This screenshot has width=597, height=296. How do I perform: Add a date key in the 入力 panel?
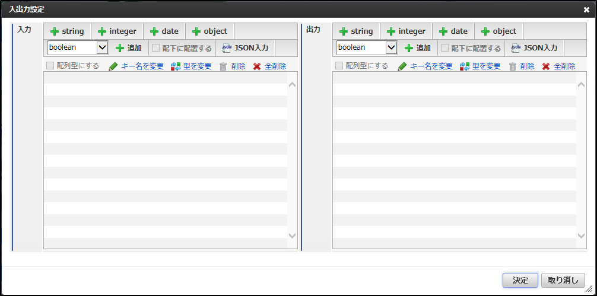(164, 31)
